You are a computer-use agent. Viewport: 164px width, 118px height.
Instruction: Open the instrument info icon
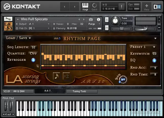(x=98, y=19)
